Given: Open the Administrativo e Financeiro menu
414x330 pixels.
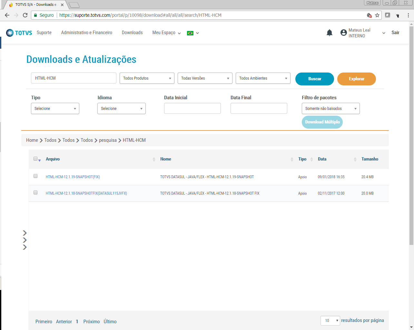Looking at the screenshot, I should [x=87, y=33].
